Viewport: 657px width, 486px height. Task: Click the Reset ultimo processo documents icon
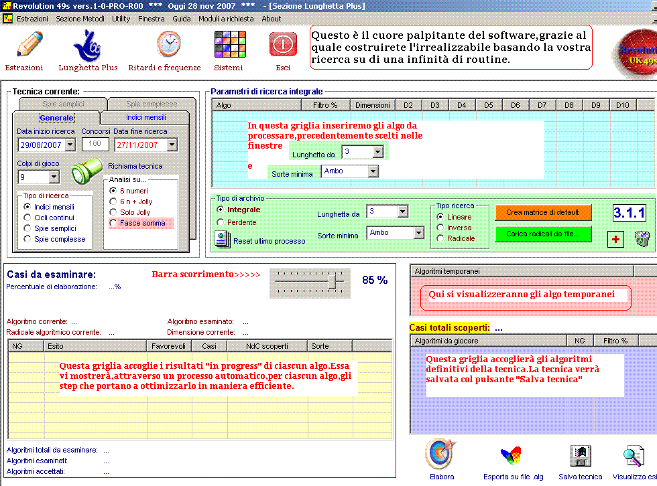223,240
